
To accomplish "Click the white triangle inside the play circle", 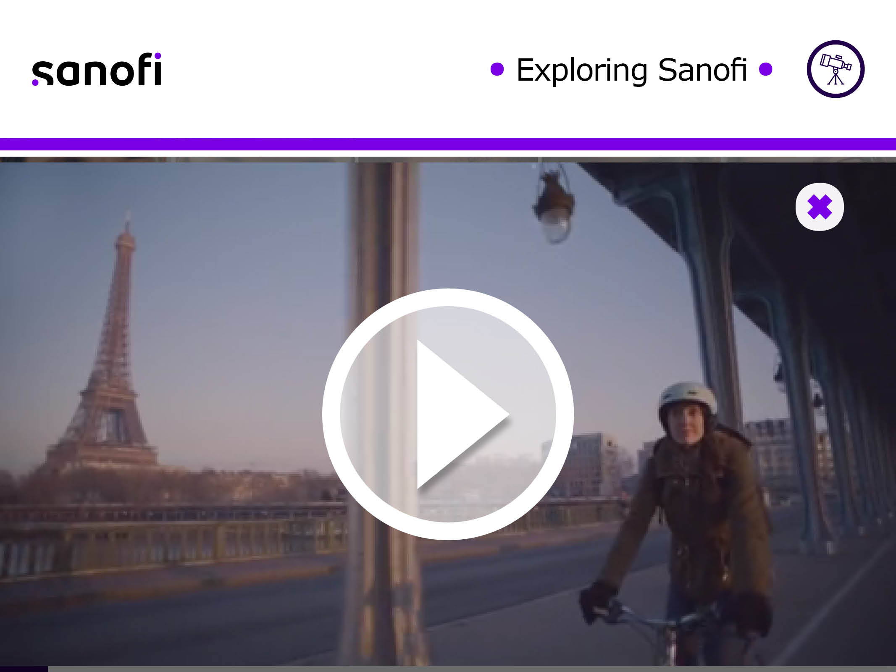I will click(x=462, y=414).
